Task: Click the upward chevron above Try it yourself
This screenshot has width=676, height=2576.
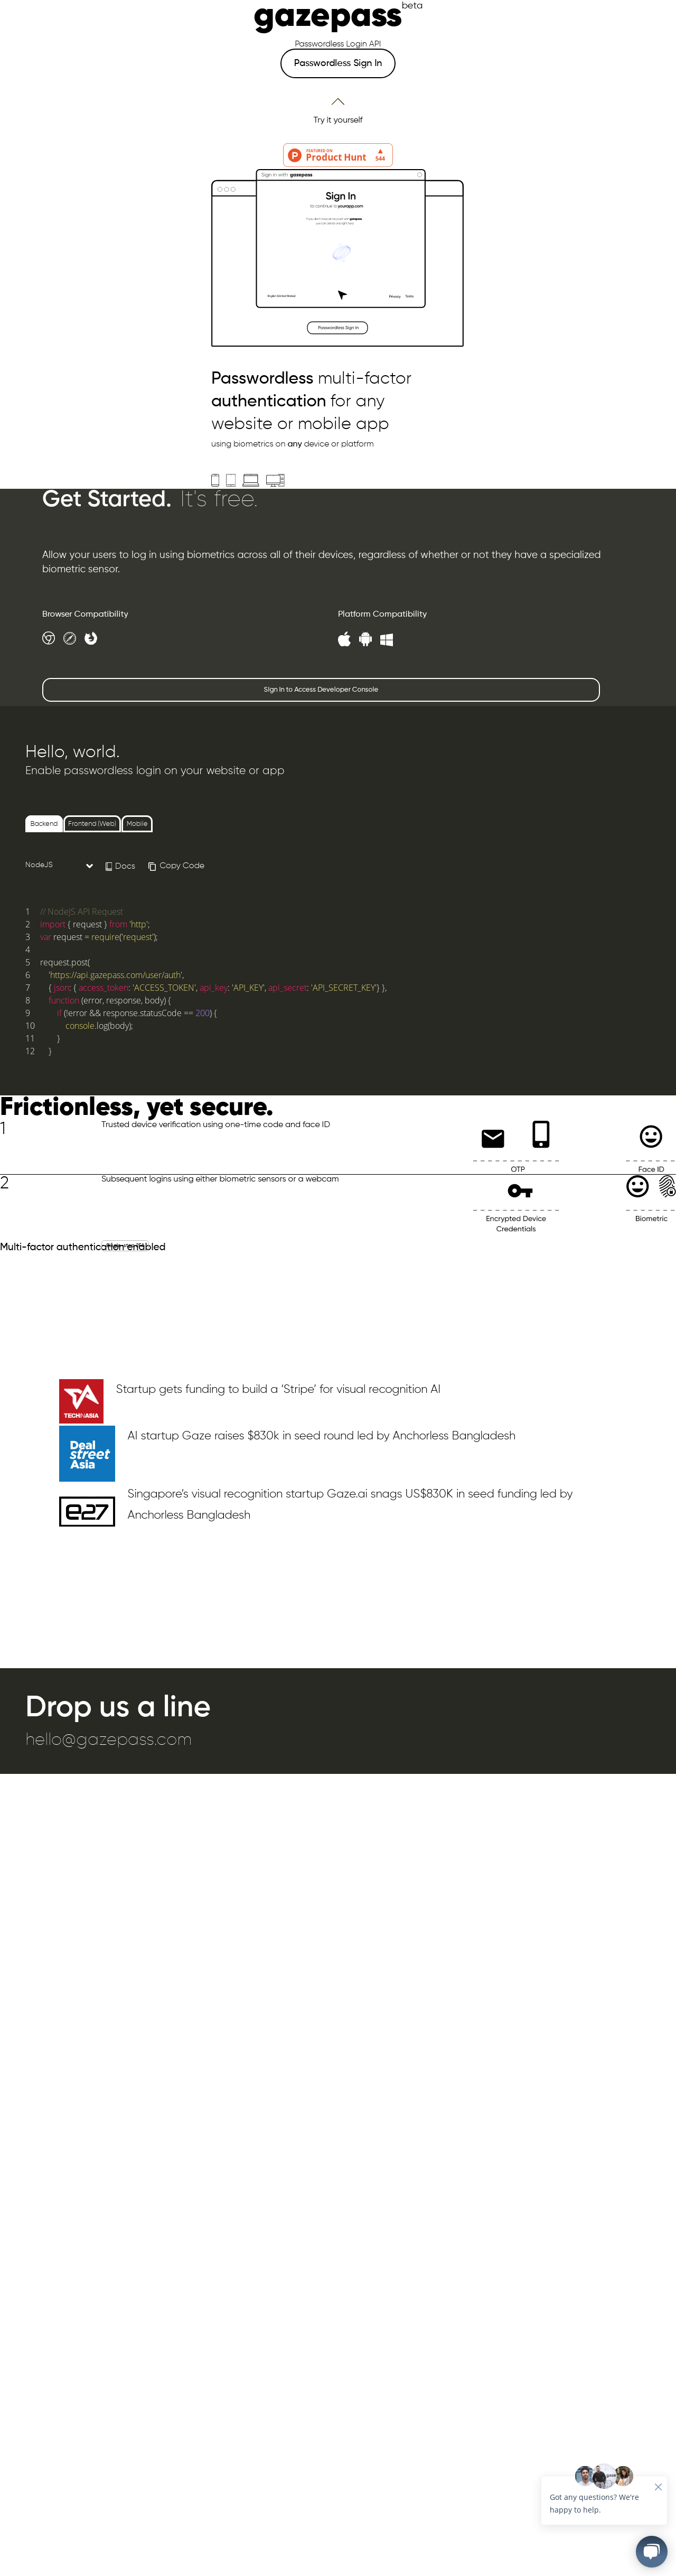Action: (x=338, y=101)
